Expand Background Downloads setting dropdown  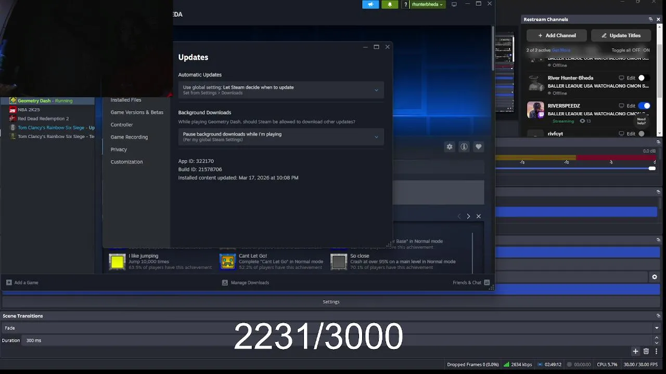(x=281, y=137)
